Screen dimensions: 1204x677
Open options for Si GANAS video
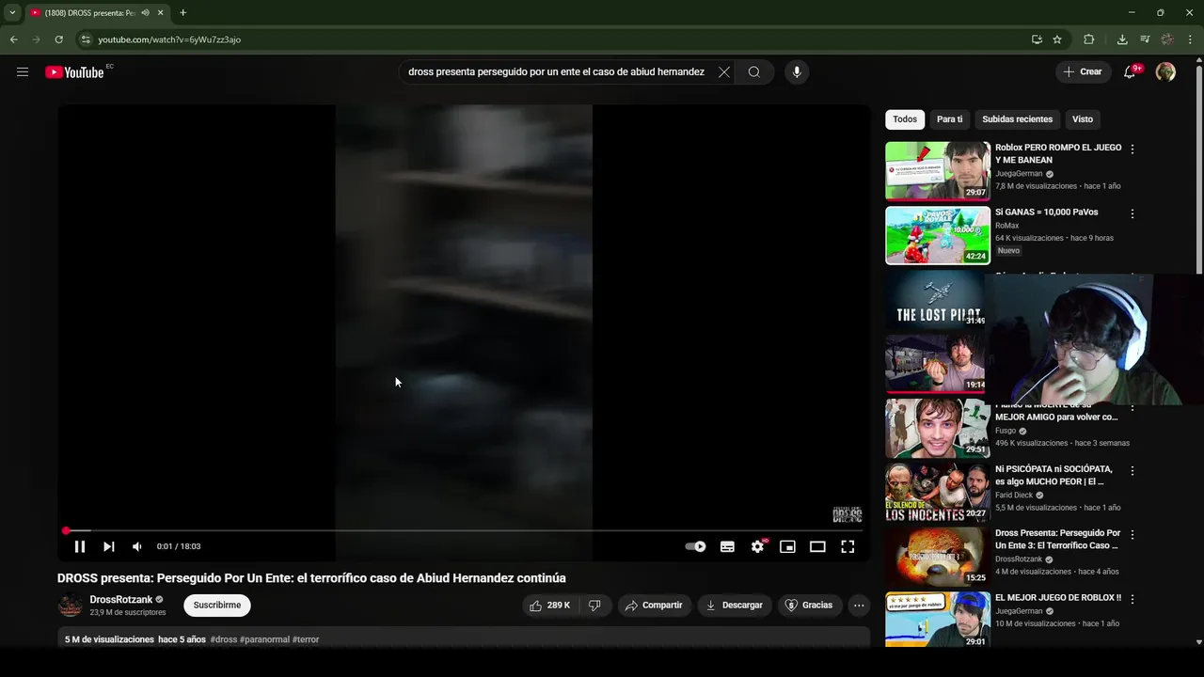[1133, 213]
